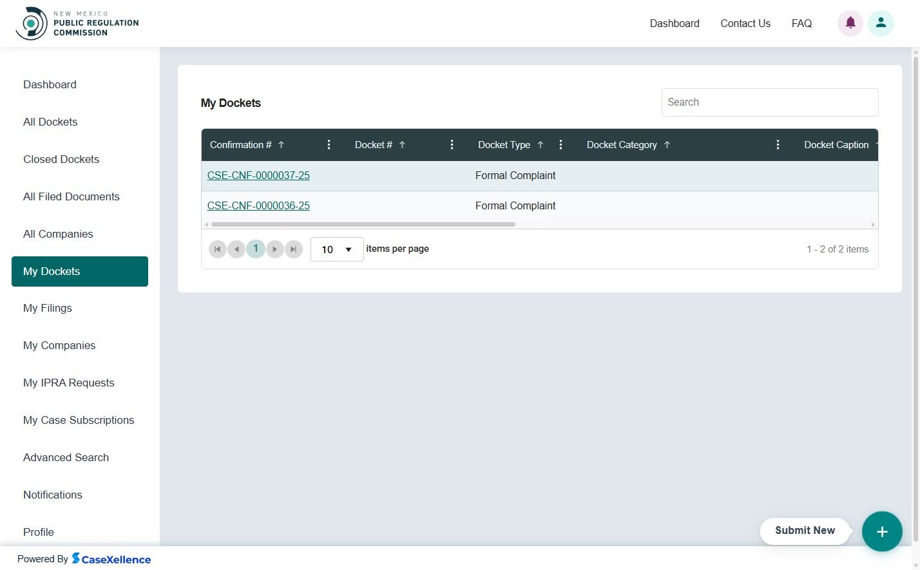
Task: Click the My Dockets search field
Action: (x=770, y=102)
